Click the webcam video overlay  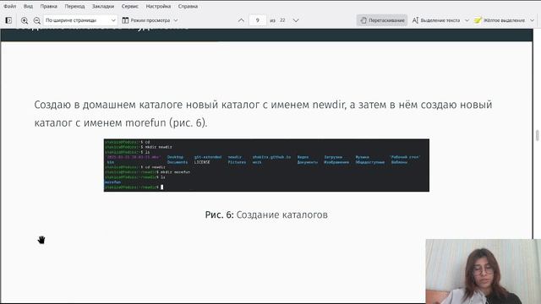(483, 271)
